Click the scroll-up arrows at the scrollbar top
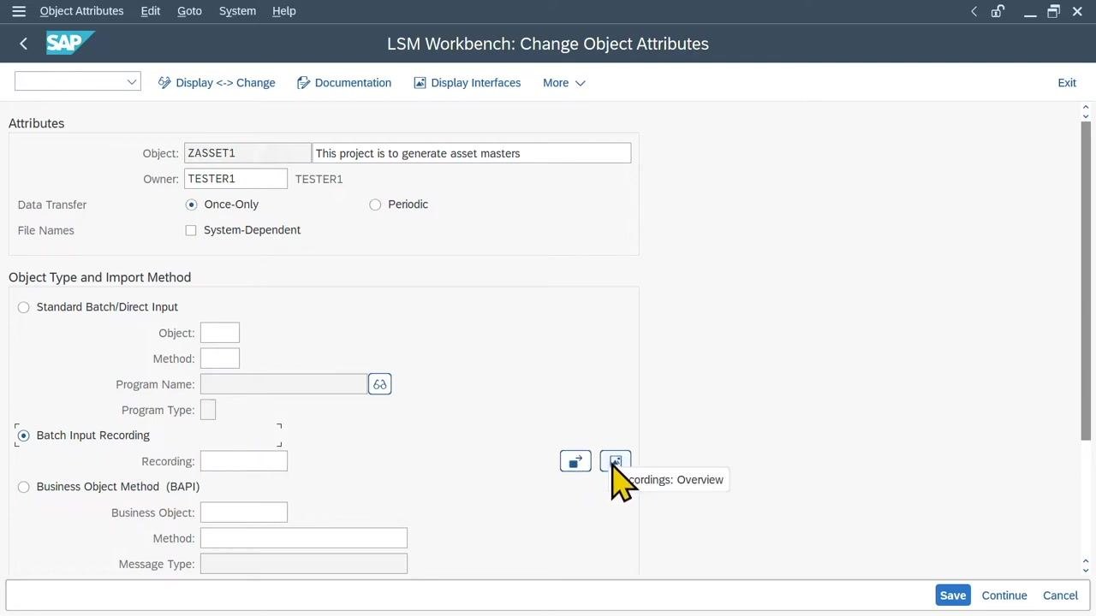Image resolution: width=1096 pixels, height=616 pixels. coord(1086,111)
